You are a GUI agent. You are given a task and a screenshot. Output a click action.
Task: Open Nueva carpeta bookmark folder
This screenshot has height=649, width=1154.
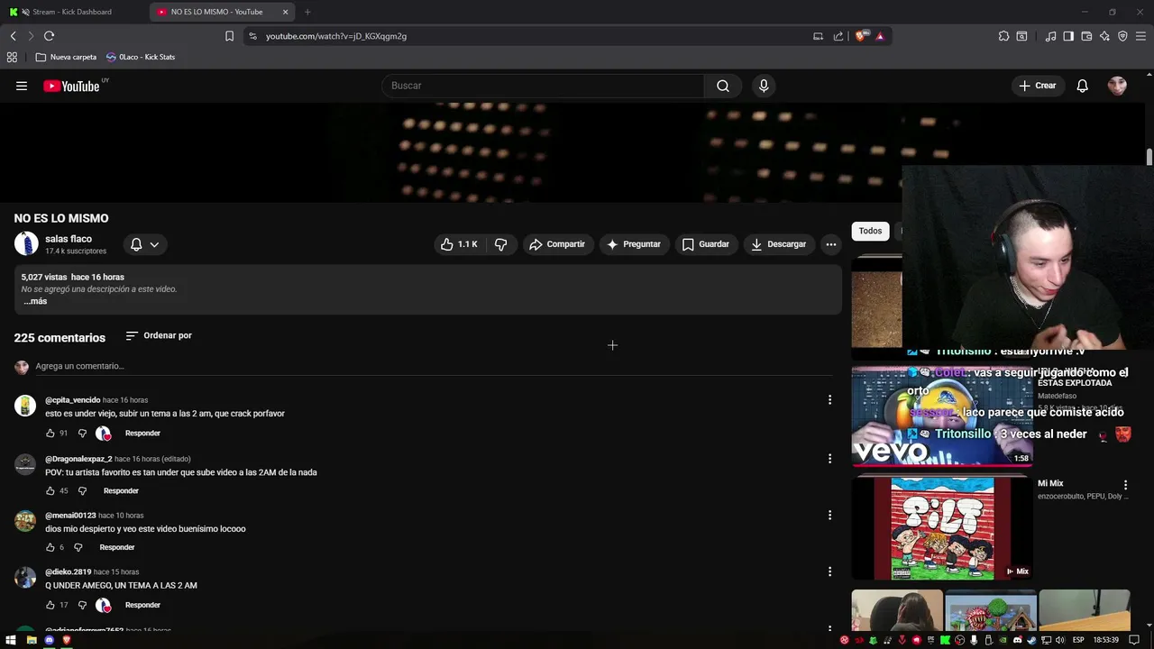click(x=66, y=57)
